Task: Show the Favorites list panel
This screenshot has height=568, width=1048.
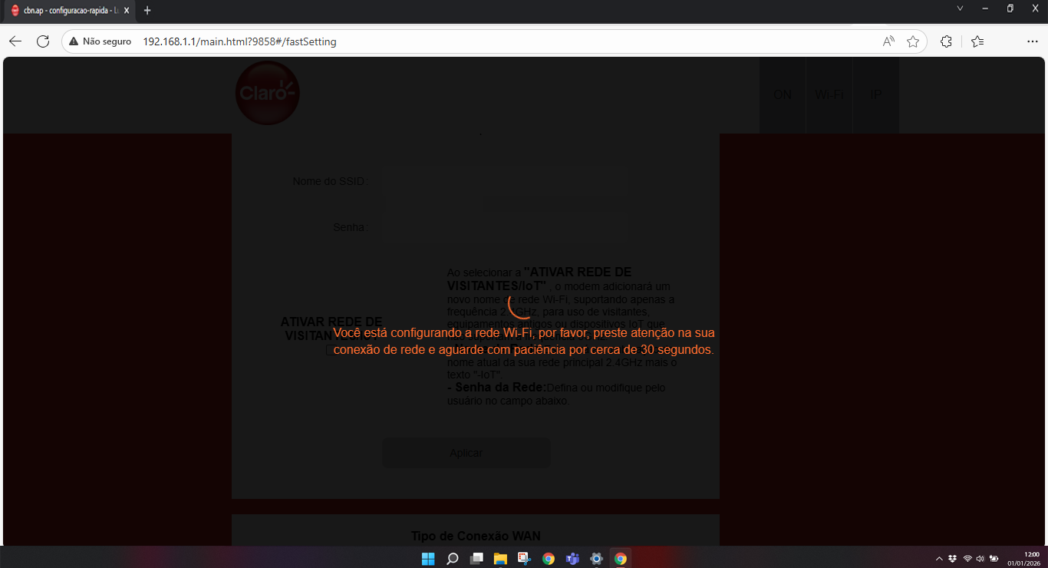Action: point(977,41)
